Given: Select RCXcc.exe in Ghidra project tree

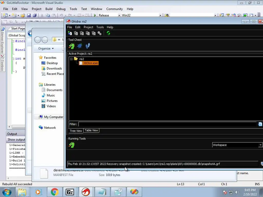Looking at the screenshot, I should pos(89,63).
